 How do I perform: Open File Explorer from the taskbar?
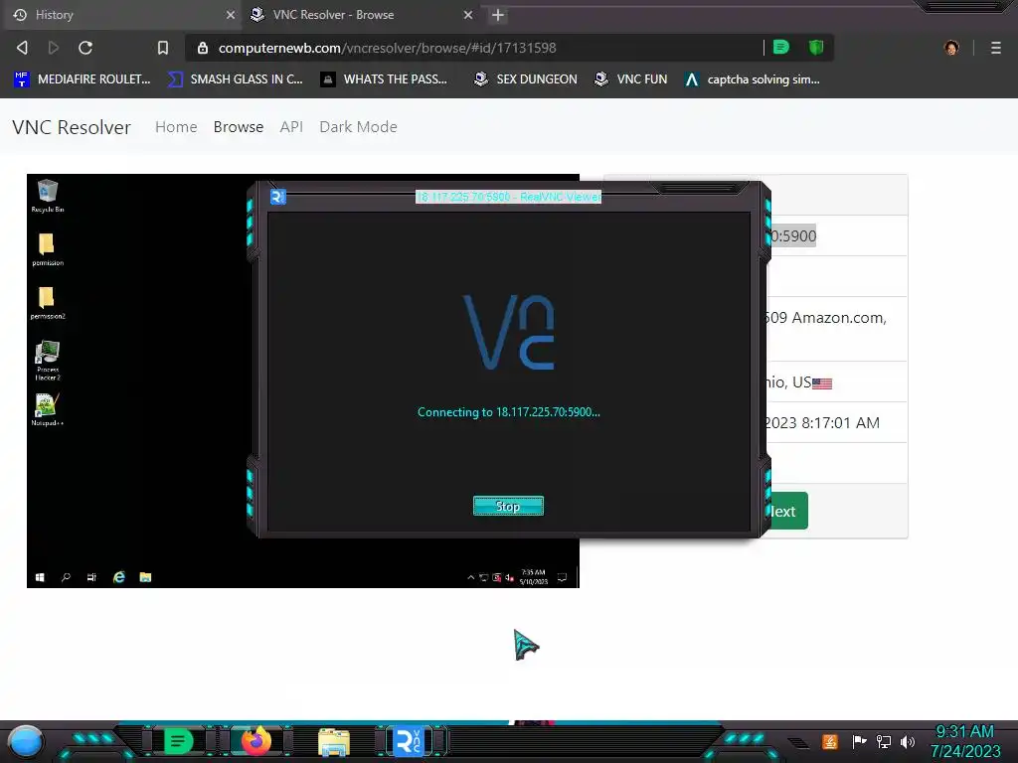pos(334,742)
